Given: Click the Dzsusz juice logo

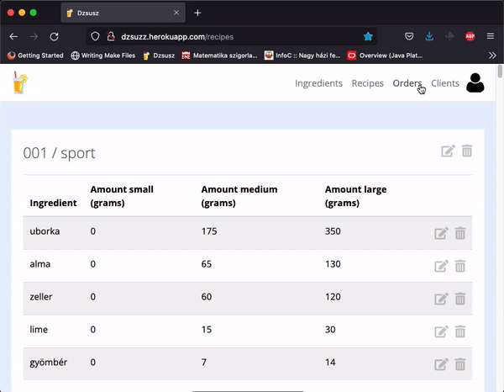Looking at the screenshot, I should [x=19, y=83].
